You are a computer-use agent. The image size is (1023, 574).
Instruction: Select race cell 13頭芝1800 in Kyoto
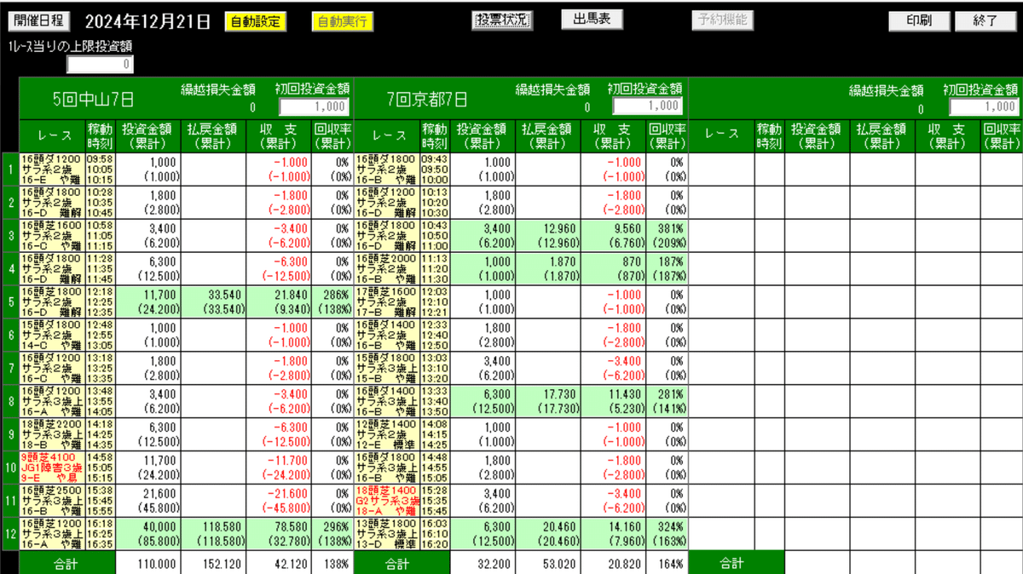[386, 534]
